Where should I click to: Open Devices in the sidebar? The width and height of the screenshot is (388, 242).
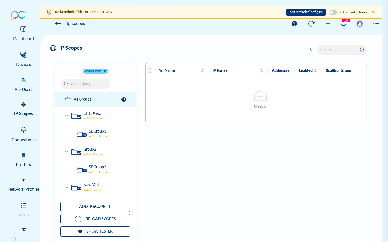tap(23, 59)
